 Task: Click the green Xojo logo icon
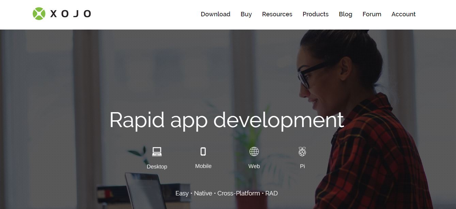pos(39,14)
